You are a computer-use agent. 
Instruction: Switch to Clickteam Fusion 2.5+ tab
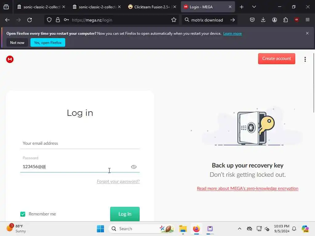click(152, 7)
